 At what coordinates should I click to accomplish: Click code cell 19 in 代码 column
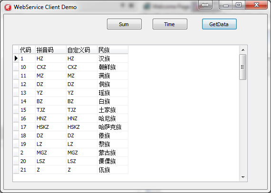(x=27, y=144)
